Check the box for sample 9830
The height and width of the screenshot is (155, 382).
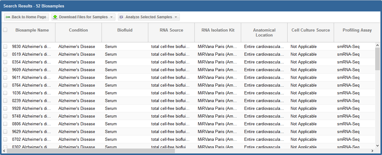5,46
